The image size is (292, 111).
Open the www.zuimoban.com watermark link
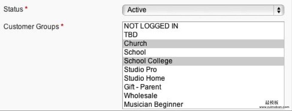[274, 107]
